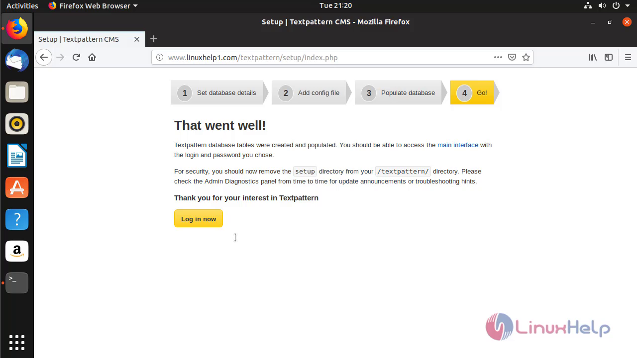Bookmark this page with the star

click(x=526, y=57)
